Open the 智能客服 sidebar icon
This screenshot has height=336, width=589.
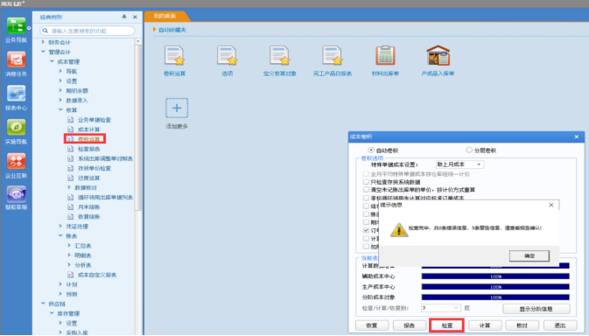(16, 194)
